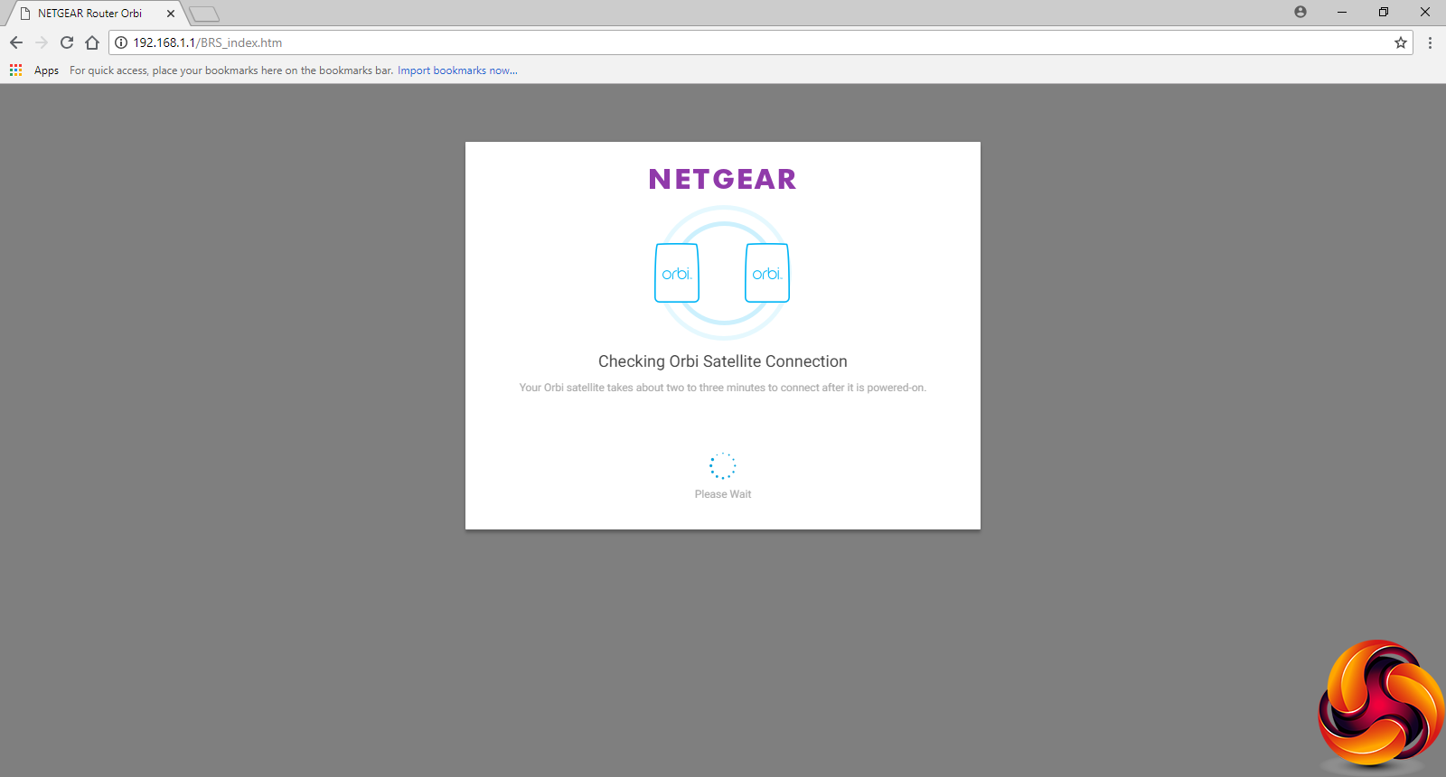Image resolution: width=1446 pixels, height=777 pixels.
Task: Close the NETGEAR Router Orbi tab
Action: pos(171,14)
